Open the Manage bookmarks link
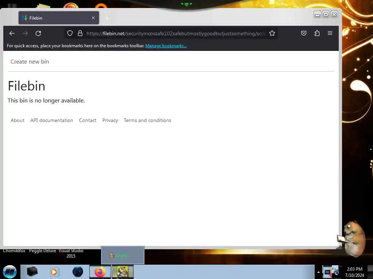Viewport: 373px width, 279px height. point(166,46)
